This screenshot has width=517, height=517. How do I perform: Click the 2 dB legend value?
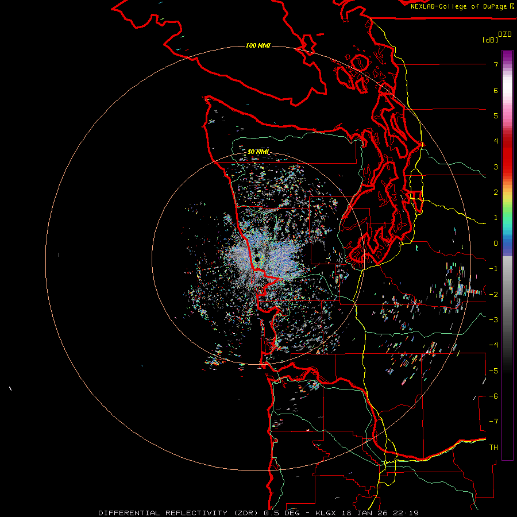(x=496, y=192)
